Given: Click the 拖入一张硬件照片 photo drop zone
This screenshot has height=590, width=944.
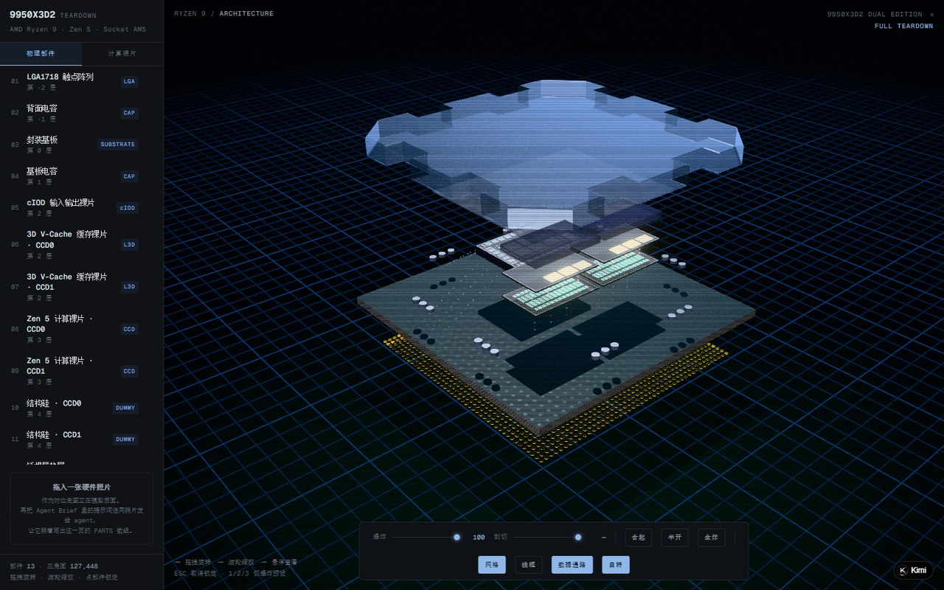Looking at the screenshot, I should click(x=82, y=509).
